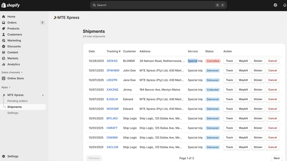Open tracking link WGR3MF

click(113, 109)
